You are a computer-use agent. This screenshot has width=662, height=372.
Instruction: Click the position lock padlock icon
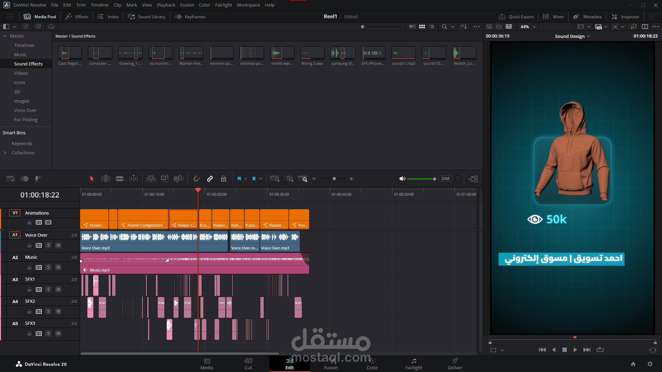(x=223, y=179)
